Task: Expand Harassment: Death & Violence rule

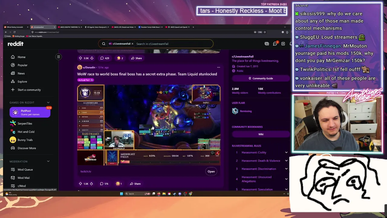Action: click(x=286, y=161)
